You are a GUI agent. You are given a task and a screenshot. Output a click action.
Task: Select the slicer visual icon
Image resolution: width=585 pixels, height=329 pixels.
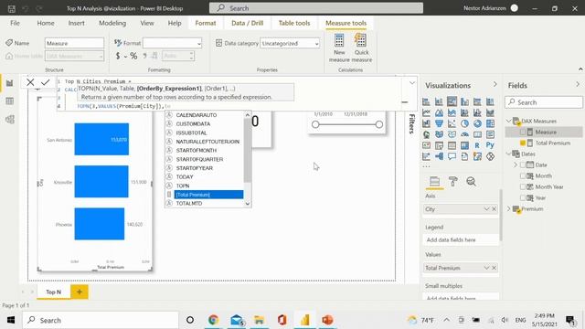pos(439,145)
